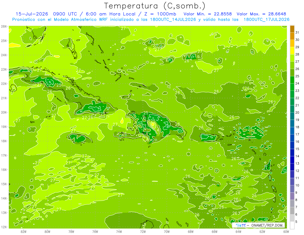
Task: Click the '21' value on color legend
Action: (x=297, y=105)
